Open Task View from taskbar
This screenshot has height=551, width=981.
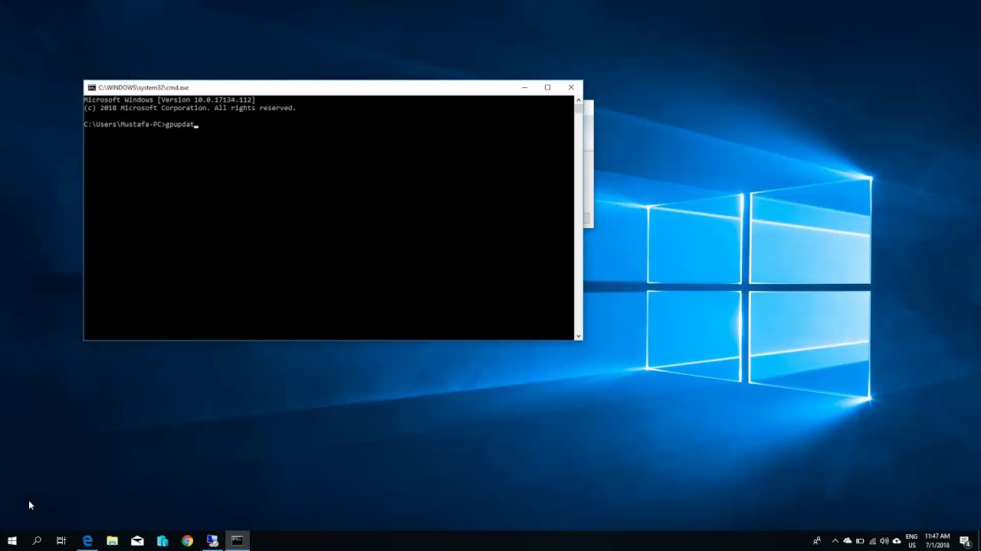coord(61,541)
